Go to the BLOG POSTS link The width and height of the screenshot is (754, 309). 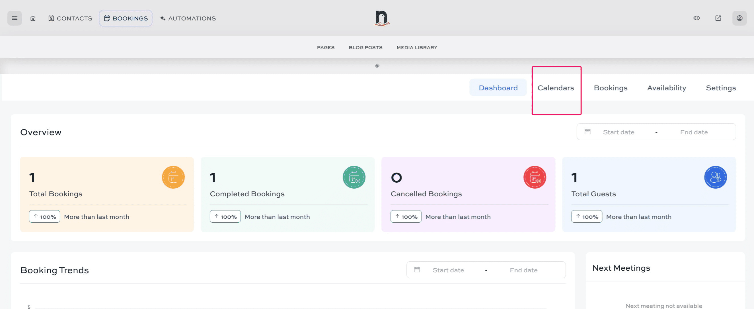click(365, 47)
